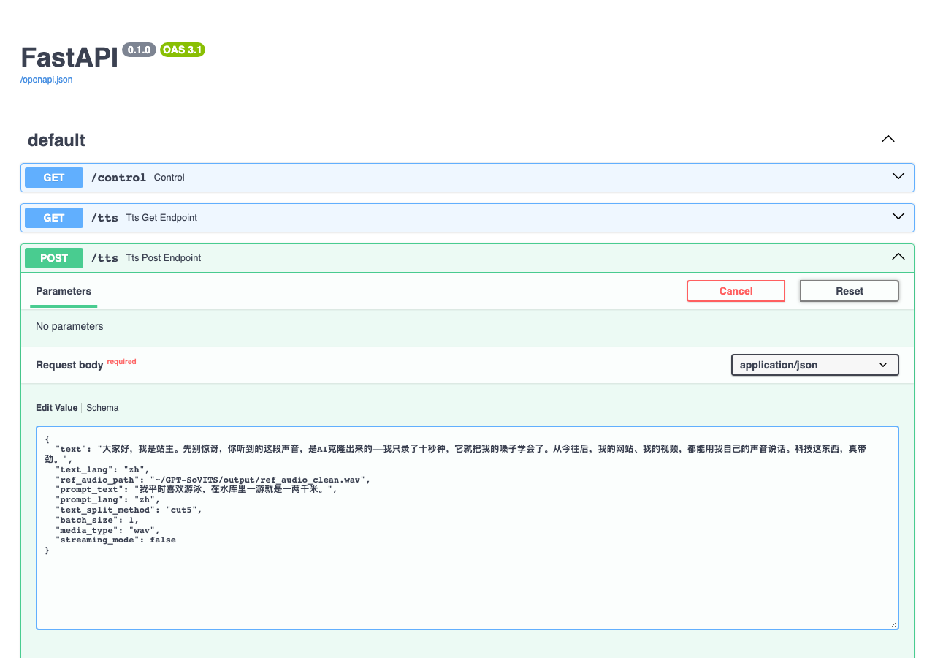Collapse the POST /tts endpoint chevron
This screenshot has height=658, width=935.
coord(898,257)
